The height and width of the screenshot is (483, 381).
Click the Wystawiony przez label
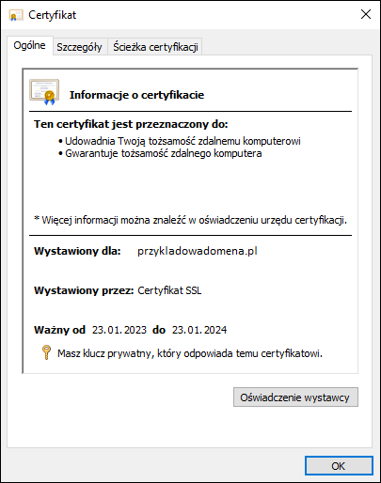84,290
